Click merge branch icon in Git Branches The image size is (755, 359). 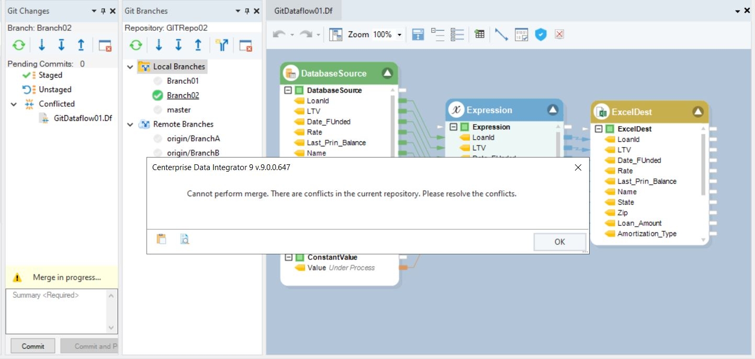click(222, 46)
